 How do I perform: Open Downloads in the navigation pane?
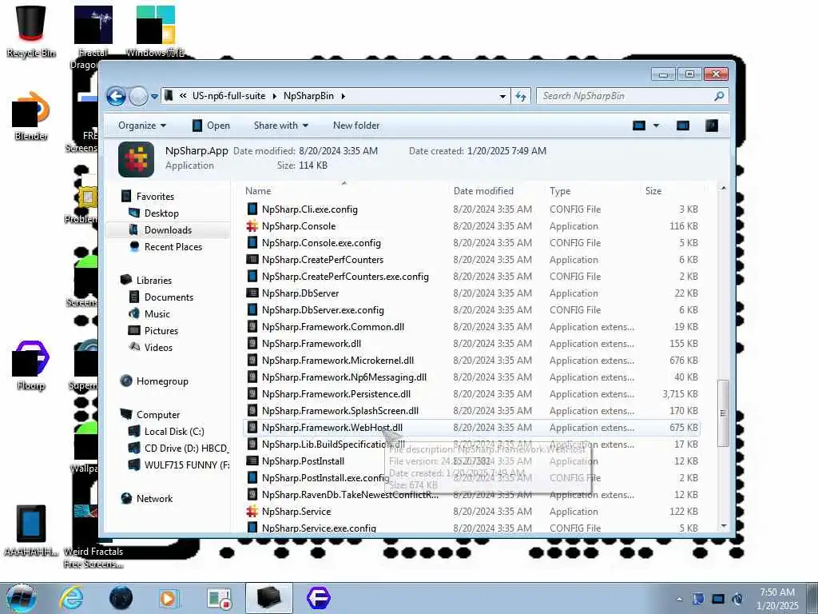point(168,229)
